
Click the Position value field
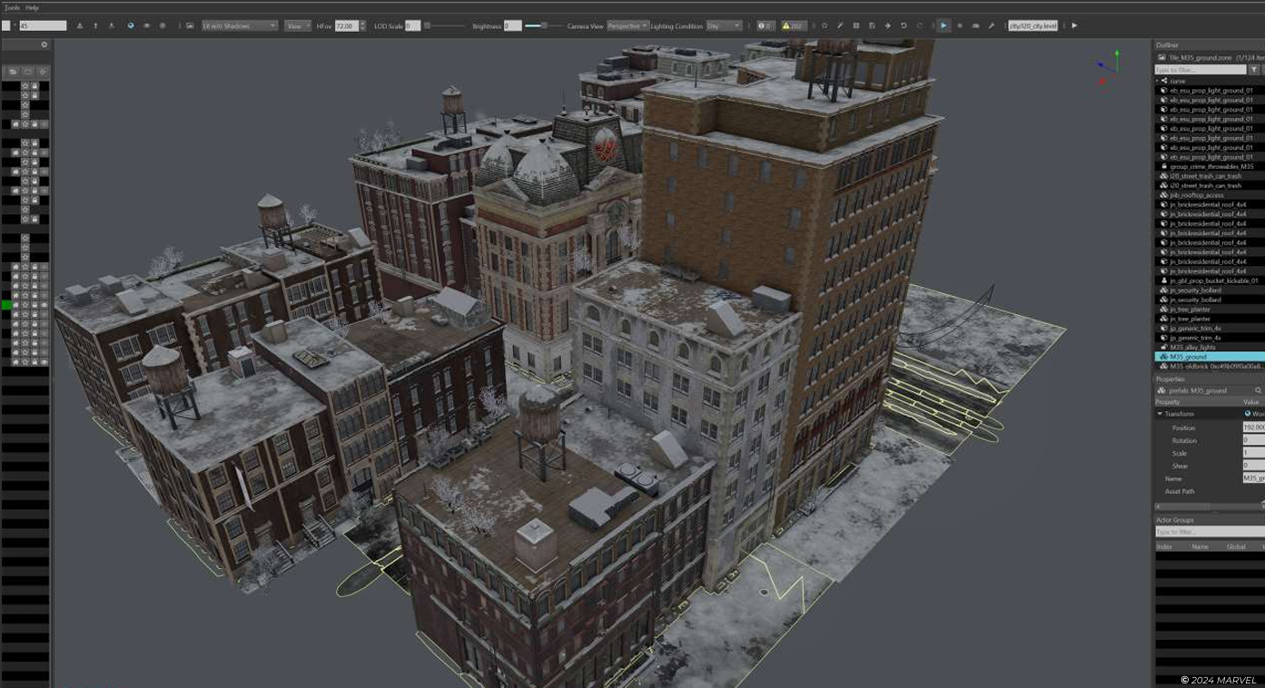click(1254, 428)
